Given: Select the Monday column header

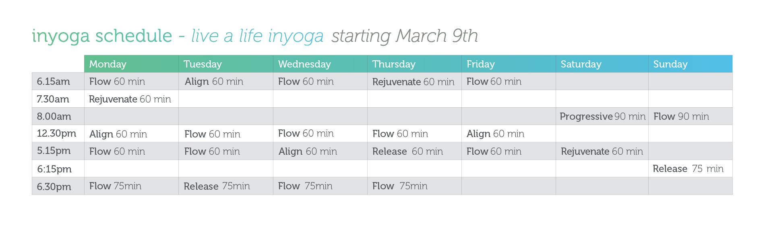Looking at the screenshot, I should click(x=131, y=64).
